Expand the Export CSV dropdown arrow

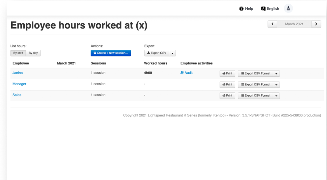coord(173,53)
